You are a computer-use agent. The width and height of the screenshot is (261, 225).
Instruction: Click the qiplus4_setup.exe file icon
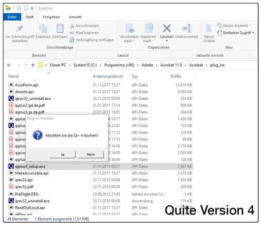pyautogui.click(x=11, y=166)
